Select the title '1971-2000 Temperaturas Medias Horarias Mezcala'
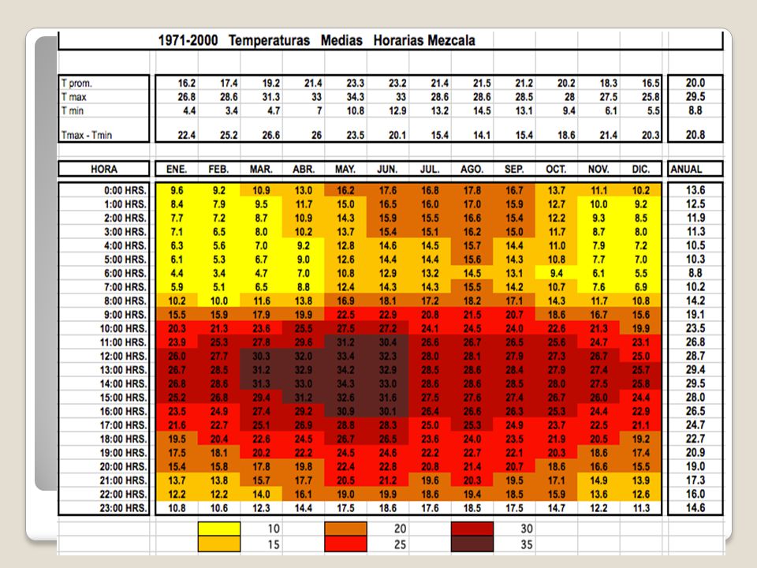This screenshot has height=568, width=757. pyautogui.click(x=317, y=40)
